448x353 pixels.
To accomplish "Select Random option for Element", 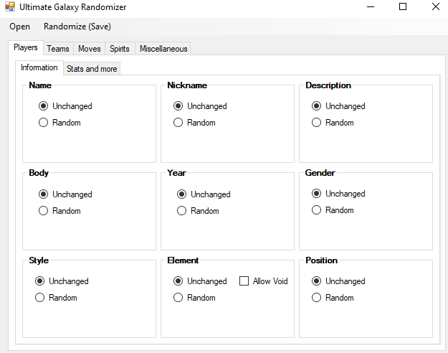I will [178, 298].
